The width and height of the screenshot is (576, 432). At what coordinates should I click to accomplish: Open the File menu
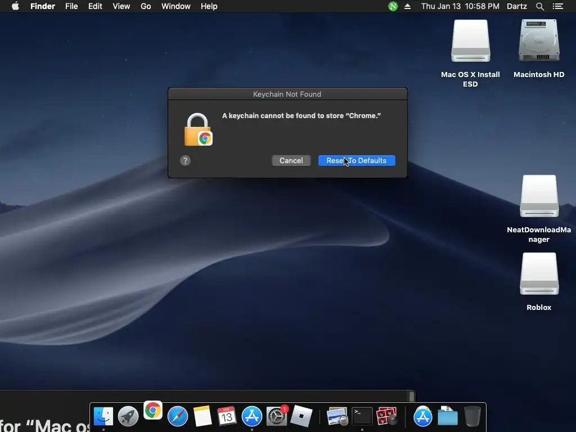[71, 6]
